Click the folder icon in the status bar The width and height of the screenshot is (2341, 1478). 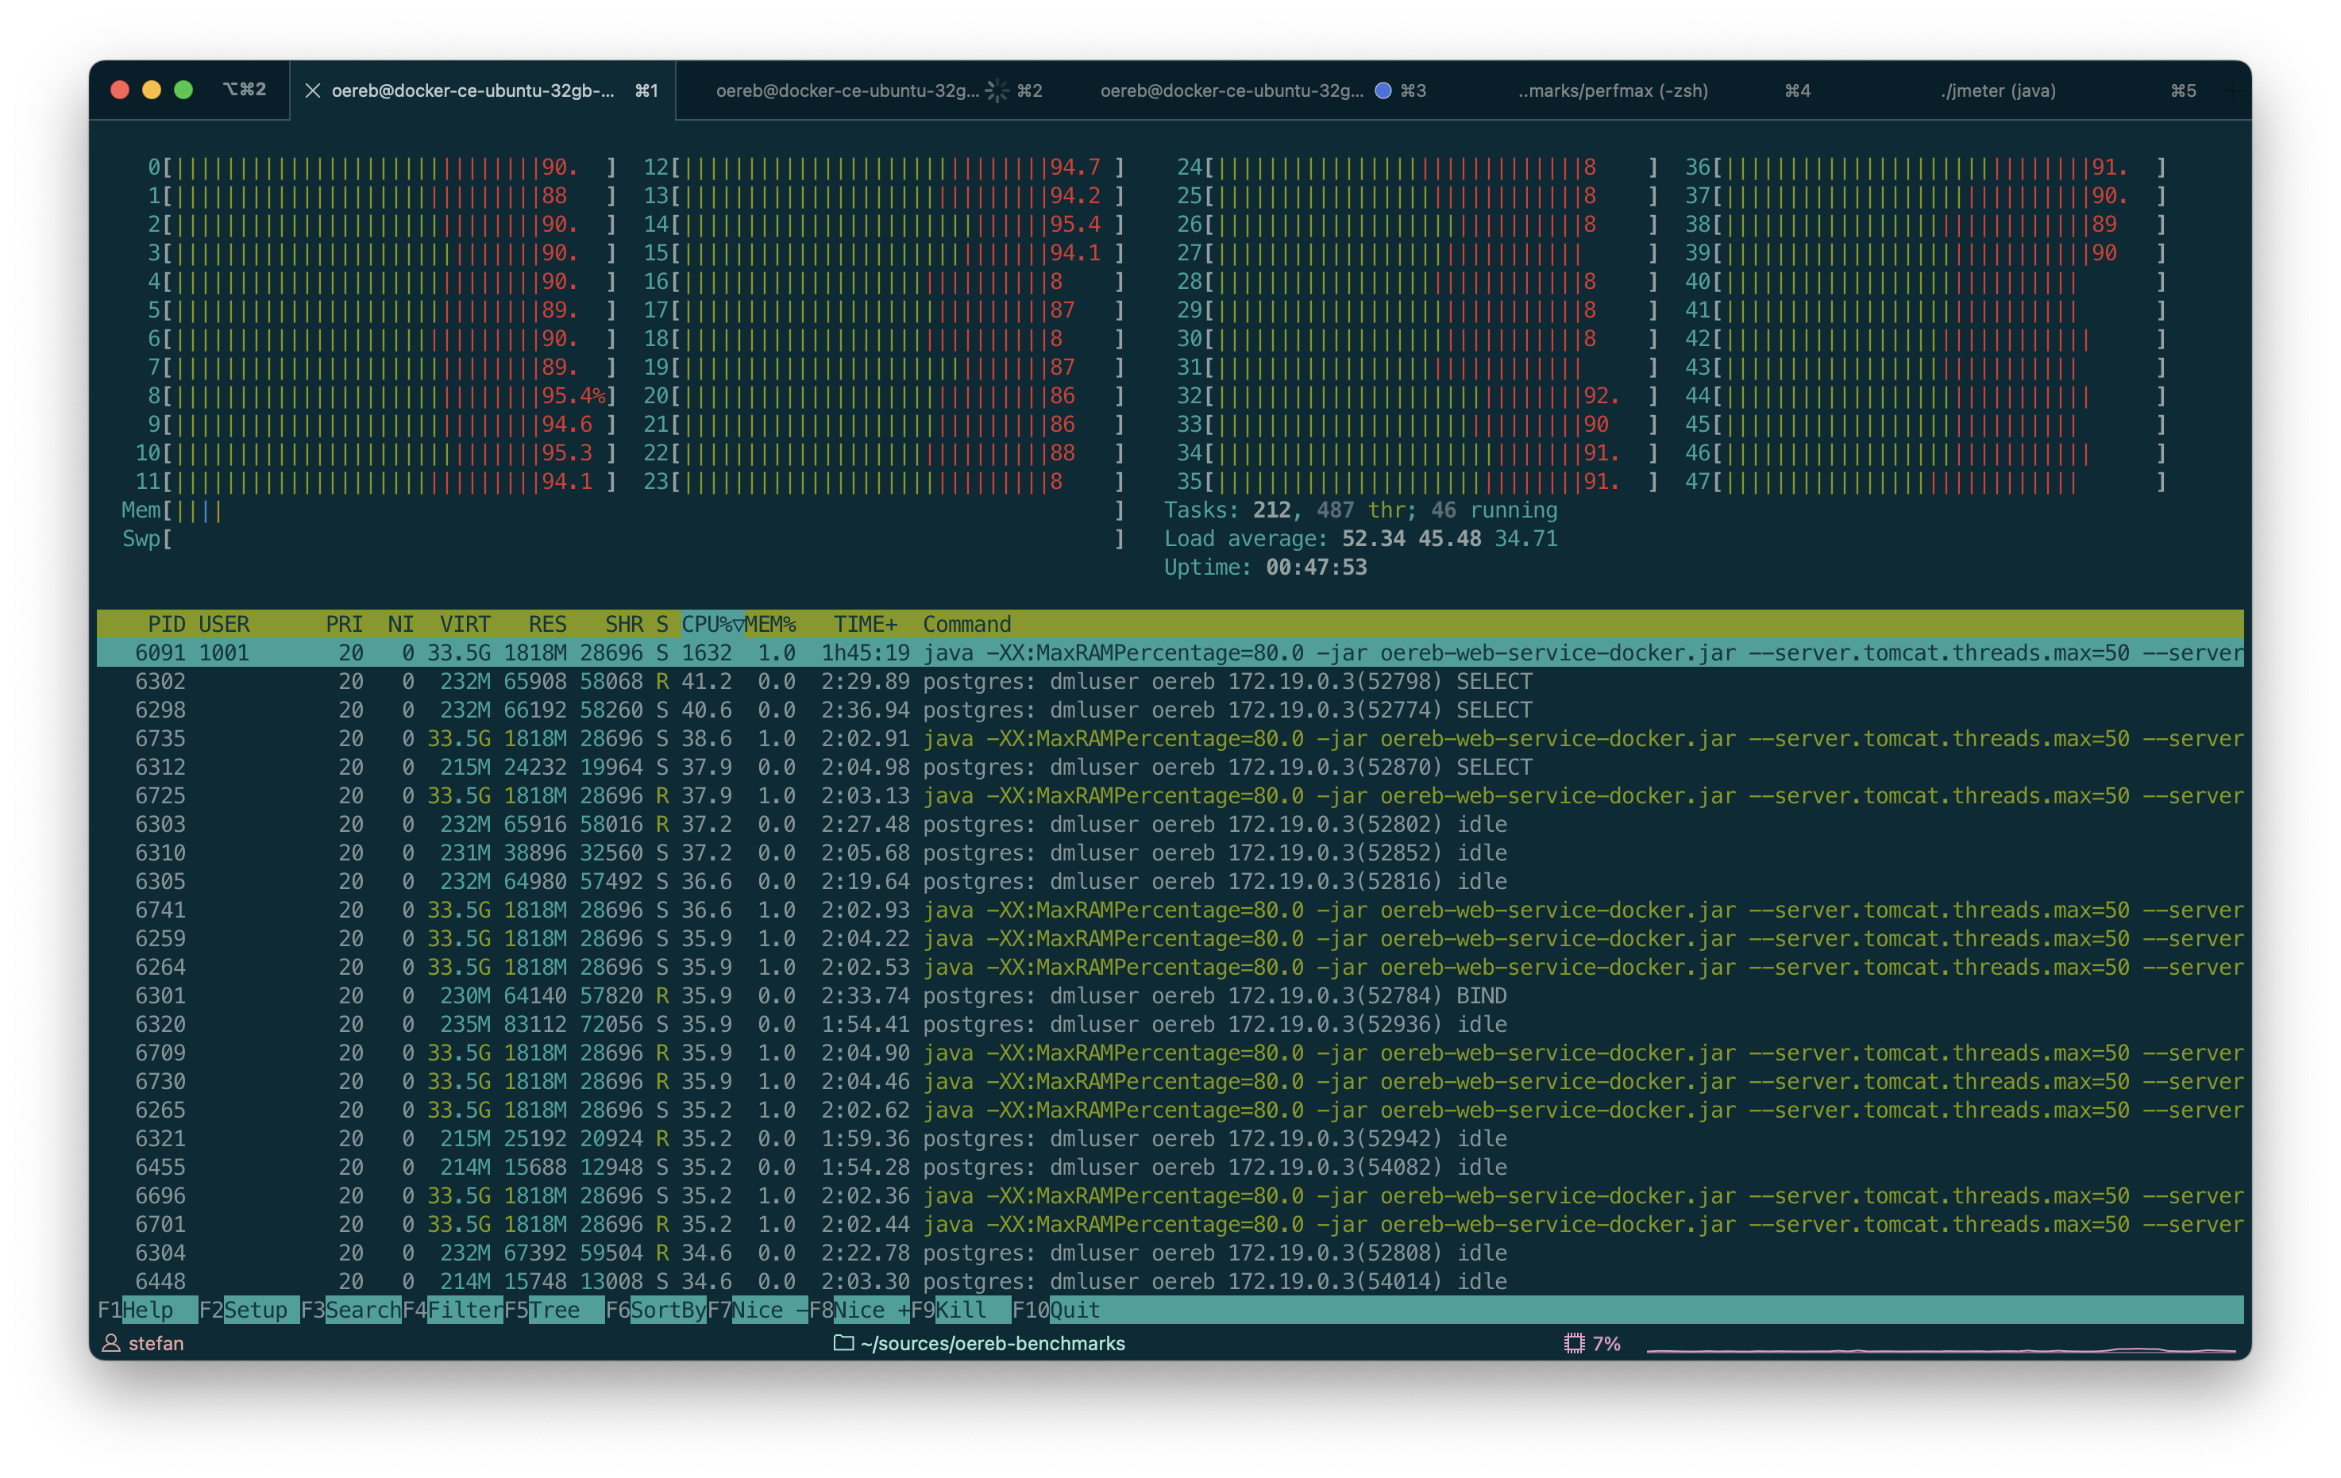click(x=843, y=1343)
